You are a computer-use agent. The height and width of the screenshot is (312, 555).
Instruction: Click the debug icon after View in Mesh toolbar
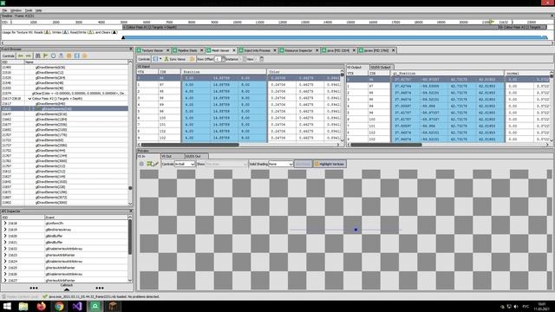tap(262, 59)
